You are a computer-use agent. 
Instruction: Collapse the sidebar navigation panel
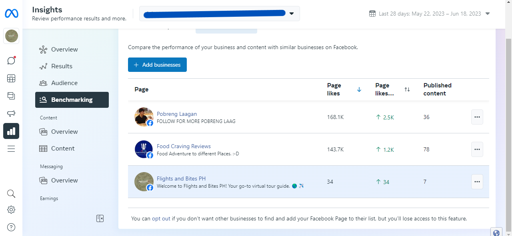(x=100, y=218)
